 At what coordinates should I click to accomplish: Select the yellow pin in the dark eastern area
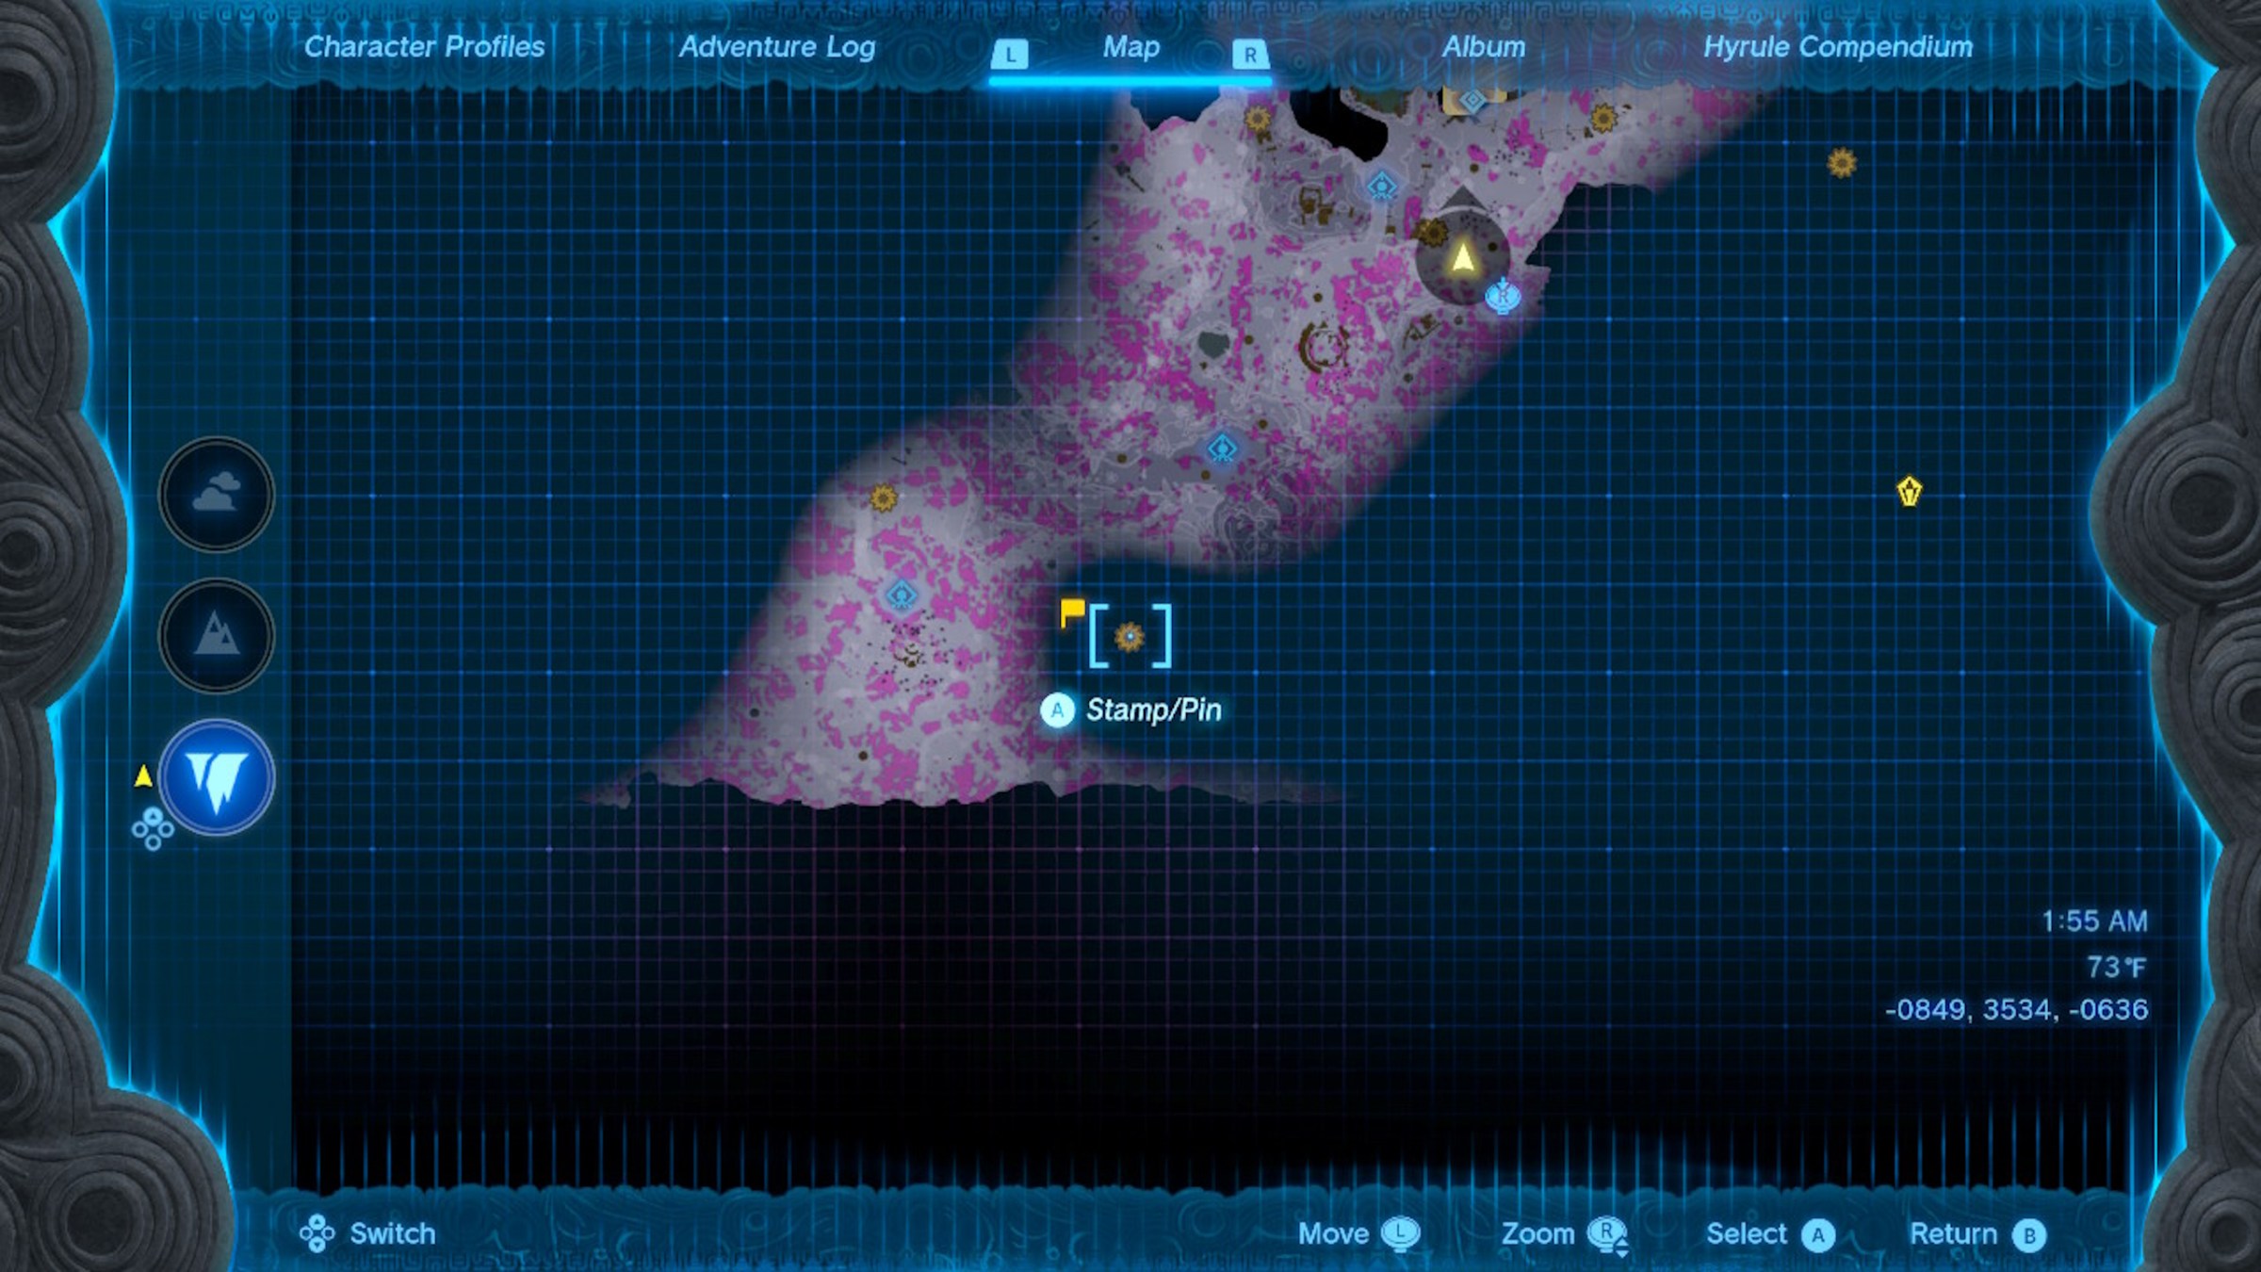pos(1909,491)
